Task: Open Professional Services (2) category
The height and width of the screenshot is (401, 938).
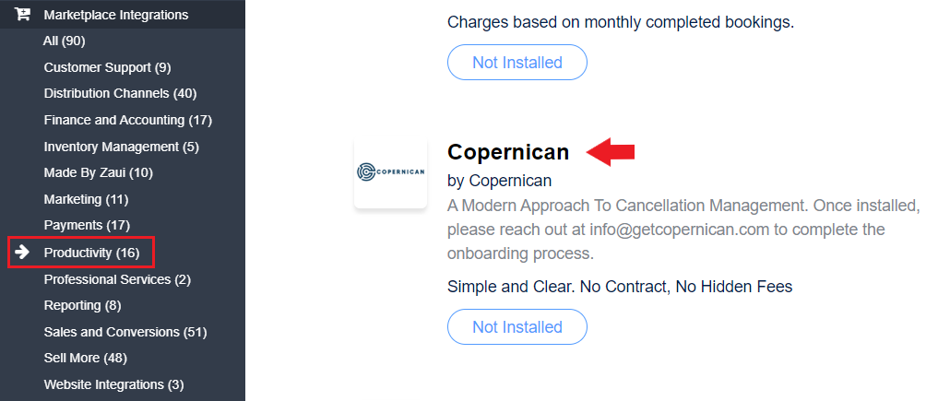Action: pos(117,279)
